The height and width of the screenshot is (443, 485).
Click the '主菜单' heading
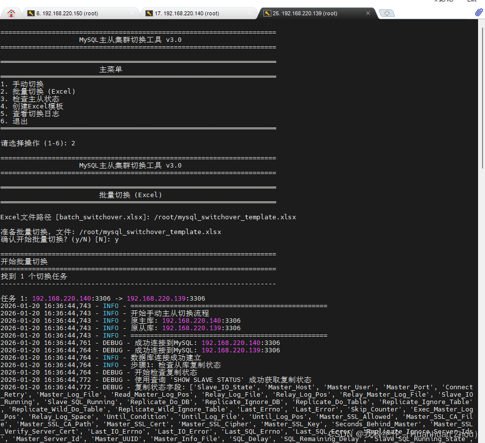pyautogui.click(x=111, y=69)
